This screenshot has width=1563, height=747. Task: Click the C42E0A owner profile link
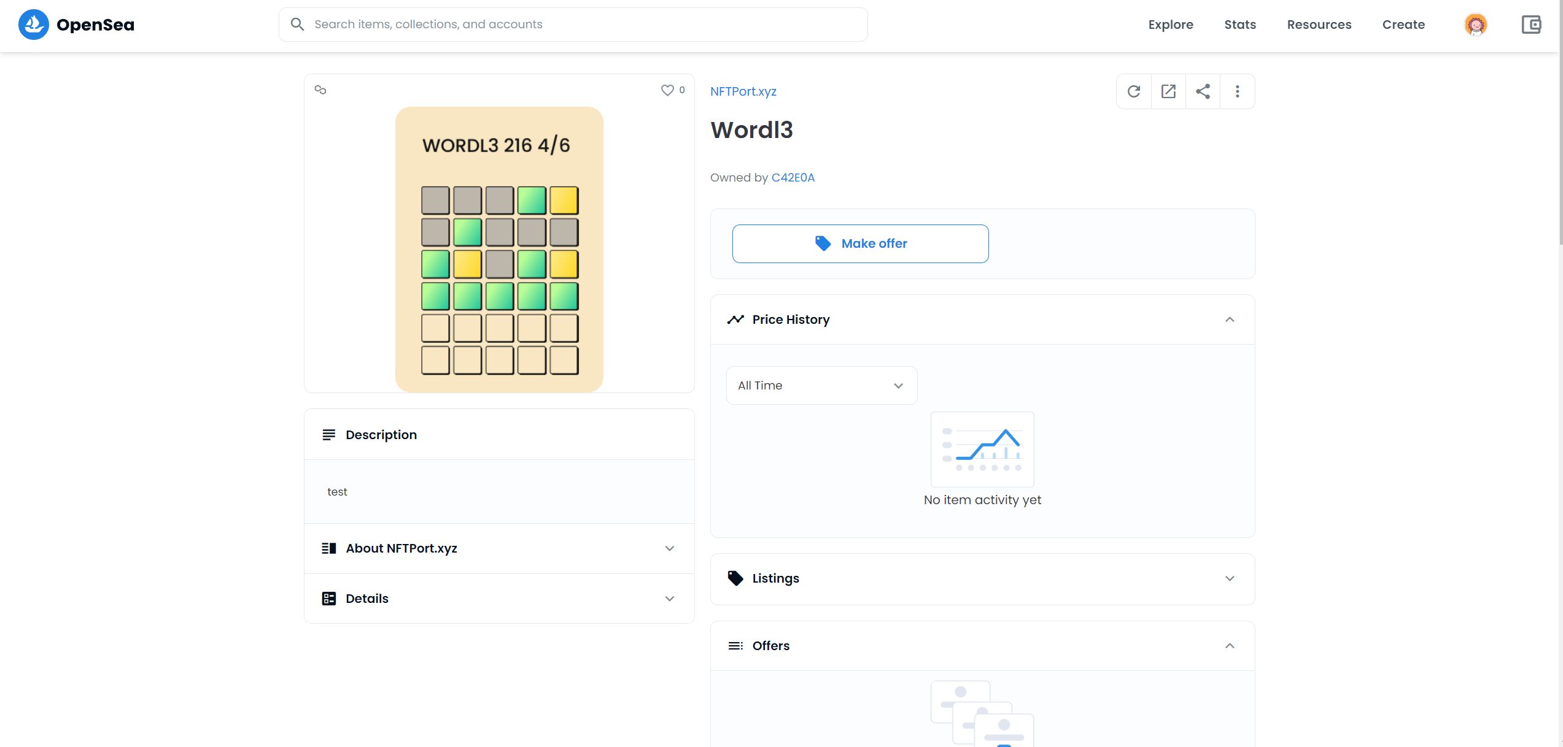pyautogui.click(x=793, y=177)
